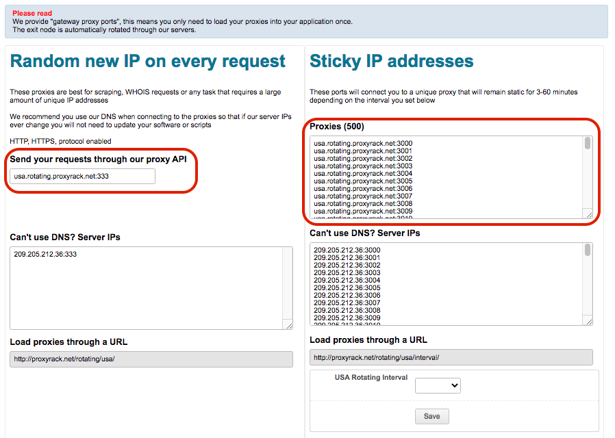Click the USA Rotating Interval label
The height and width of the screenshot is (438, 615).
tap(371, 377)
